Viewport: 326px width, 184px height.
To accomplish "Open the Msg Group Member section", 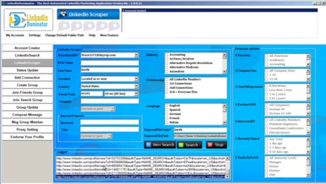I will [27, 122].
